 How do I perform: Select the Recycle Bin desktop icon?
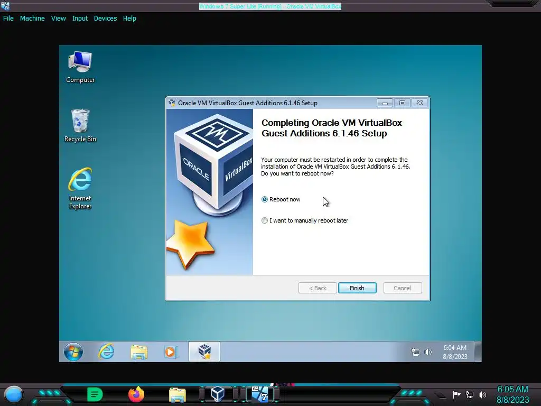tap(80, 126)
